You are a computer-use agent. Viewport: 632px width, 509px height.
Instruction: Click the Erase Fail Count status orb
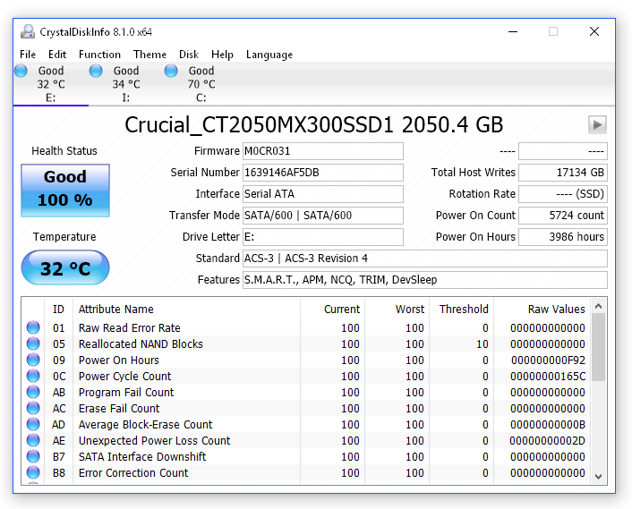coord(34,409)
